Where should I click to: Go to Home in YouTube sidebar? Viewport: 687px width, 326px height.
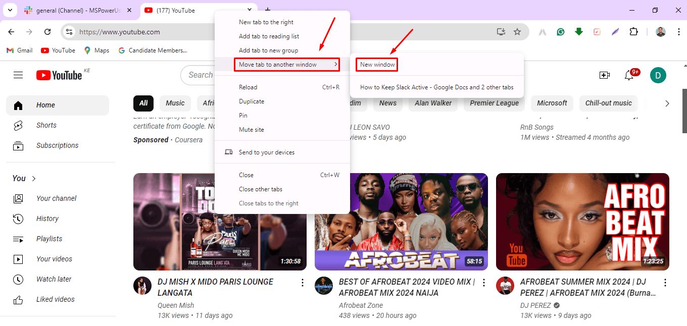tap(58, 105)
